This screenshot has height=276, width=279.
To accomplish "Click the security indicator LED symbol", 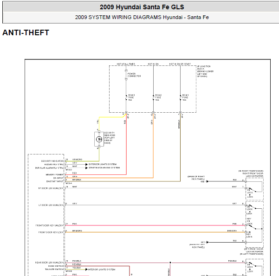I will click(x=99, y=139).
